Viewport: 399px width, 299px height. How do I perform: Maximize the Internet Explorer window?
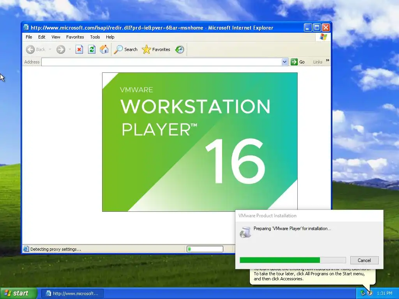(317, 28)
